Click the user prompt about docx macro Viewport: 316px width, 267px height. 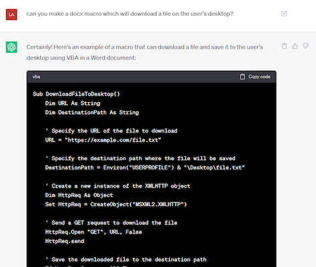[x=130, y=14]
